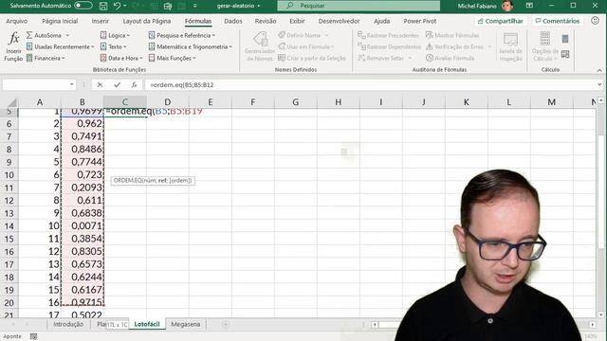Select row header 13
This screenshot has width=607, height=341.
9,213
